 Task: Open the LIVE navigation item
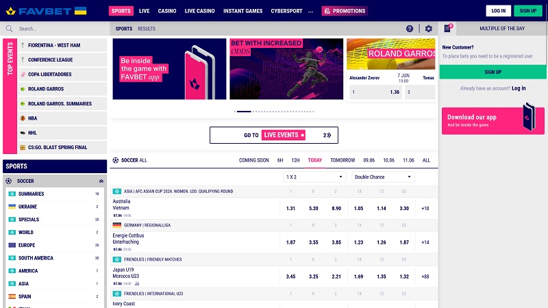(x=144, y=11)
